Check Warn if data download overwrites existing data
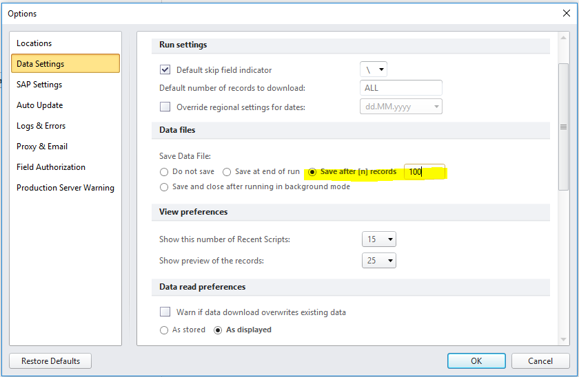The width and height of the screenshot is (579, 377). [165, 312]
